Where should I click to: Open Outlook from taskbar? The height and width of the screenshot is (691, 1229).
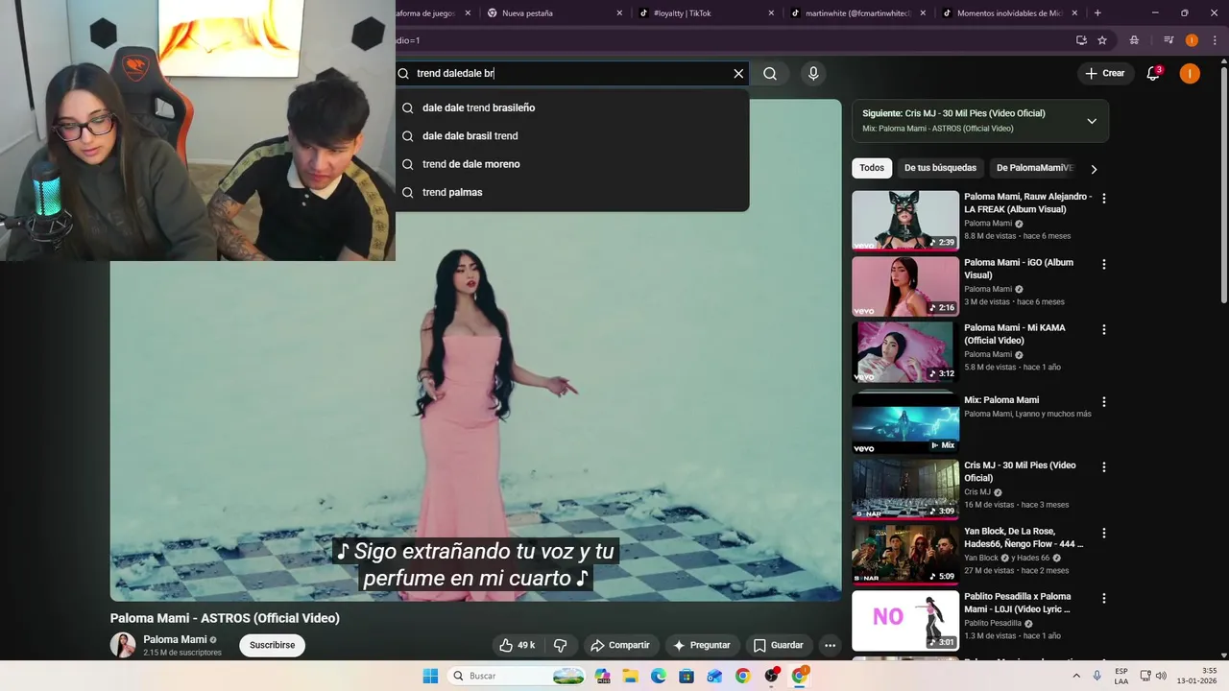pyautogui.click(x=714, y=676)
